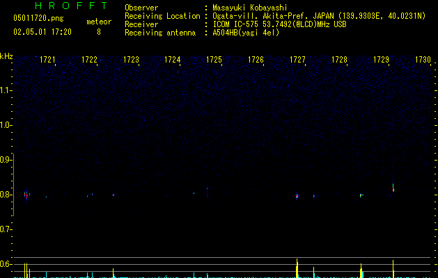The width and height of the screenshot is (438, 278).
Task: Click the receiver ICOM IC-575 text
Action: point(236,24)
